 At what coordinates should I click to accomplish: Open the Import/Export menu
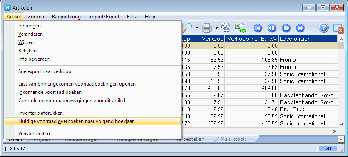point(104,17)
